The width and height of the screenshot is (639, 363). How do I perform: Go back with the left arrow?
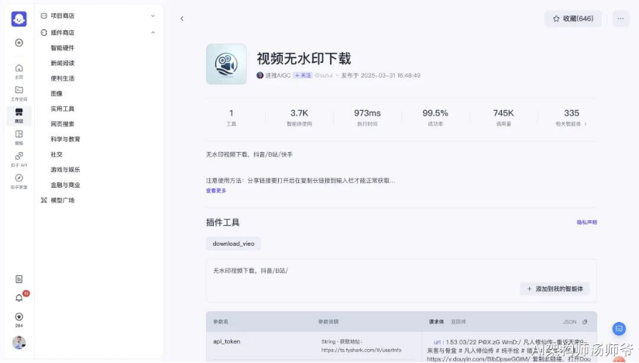182,19
